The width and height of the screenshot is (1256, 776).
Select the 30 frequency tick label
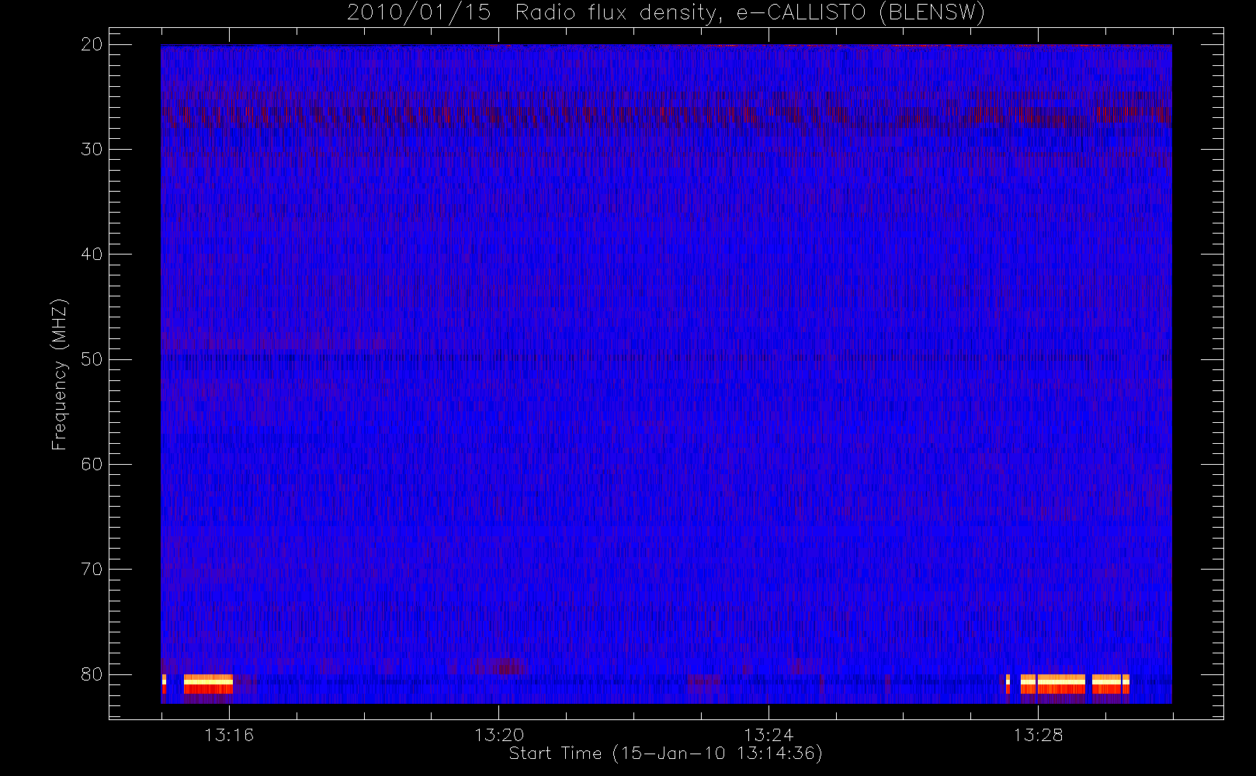point(92,149)
